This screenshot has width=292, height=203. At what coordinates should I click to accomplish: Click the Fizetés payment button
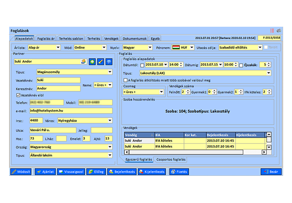click(179, 171)
